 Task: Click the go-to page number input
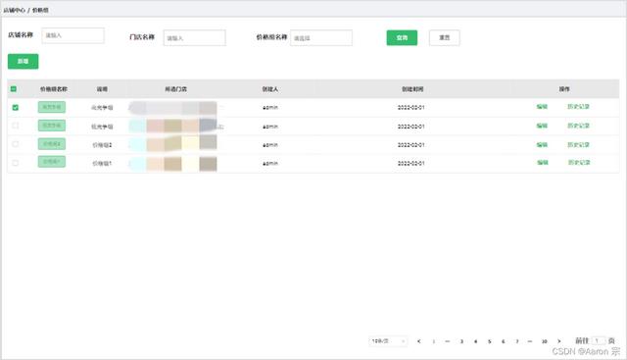click(x=599, y=340)
